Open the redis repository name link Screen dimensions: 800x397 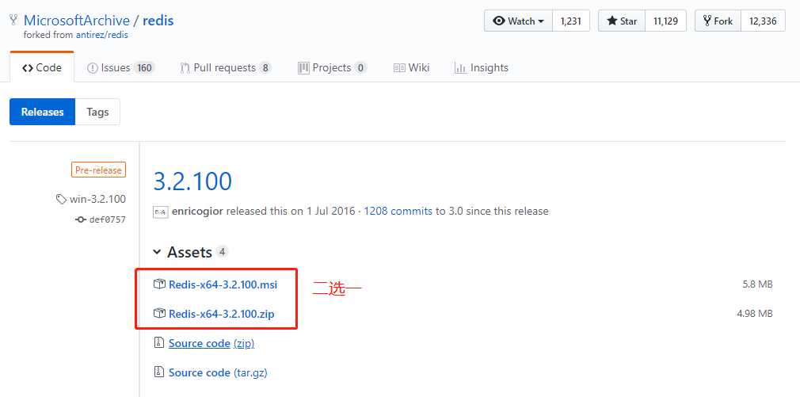point(158,21)
